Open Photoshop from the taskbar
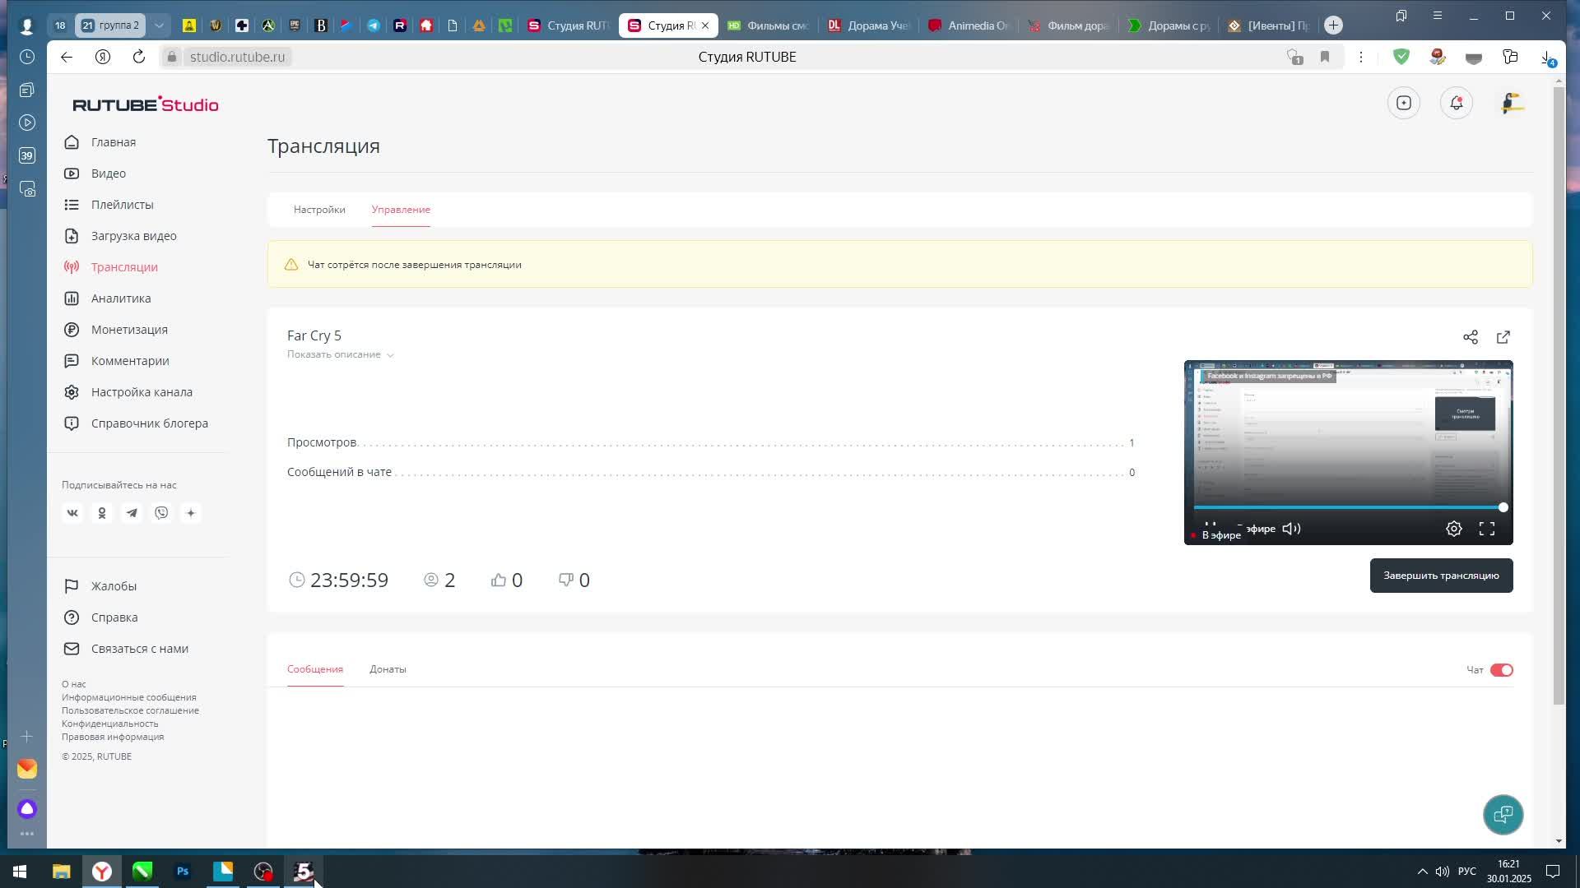 point(183,872)
